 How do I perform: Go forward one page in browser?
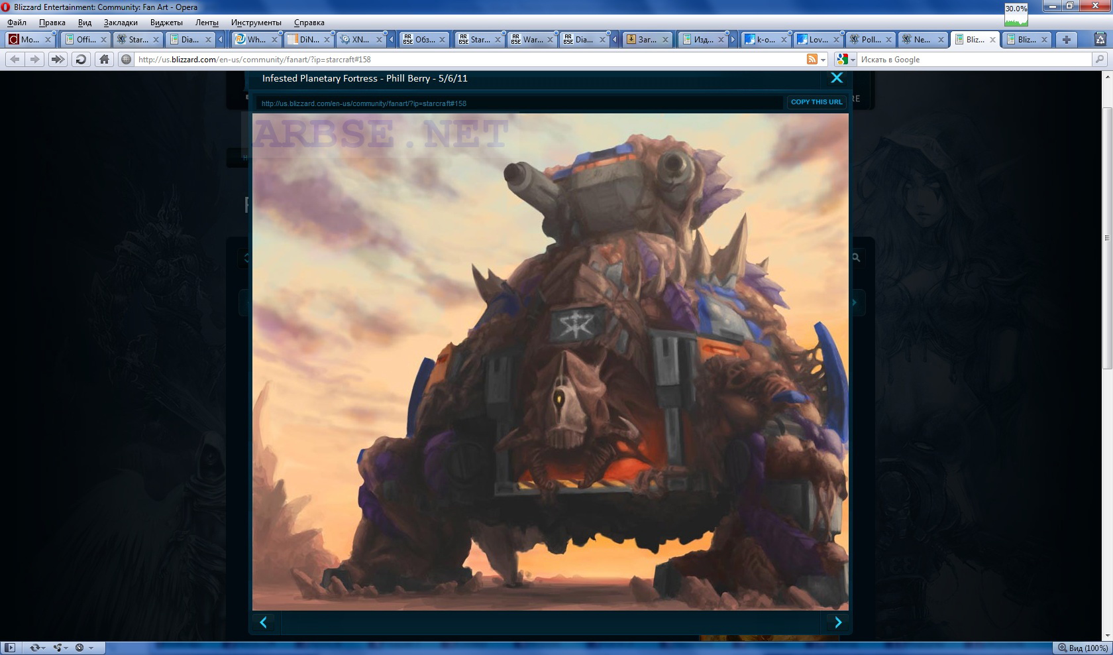point(34,59)
